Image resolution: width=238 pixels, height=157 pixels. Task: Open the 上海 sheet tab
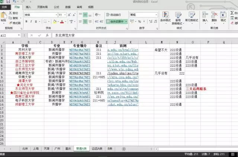pos(36,149)
